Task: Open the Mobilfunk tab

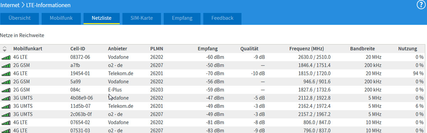Action: tap(61, 18)
